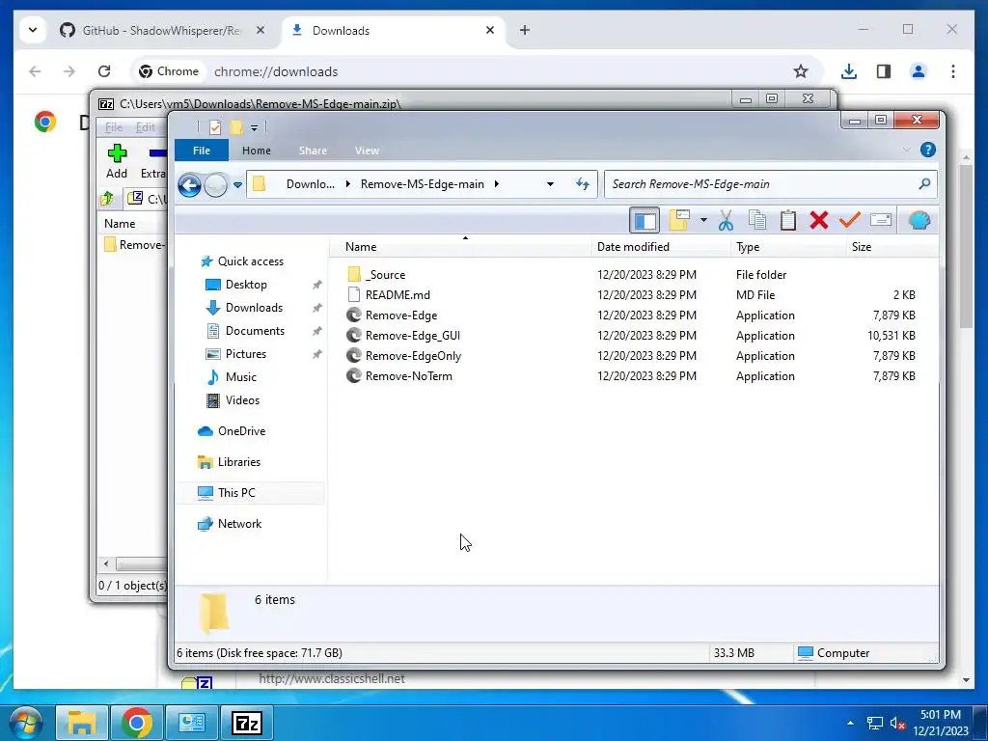Select the Remove-EdgeOnly application
This screenshot has width=988, height=741.
tap(413, 356)
